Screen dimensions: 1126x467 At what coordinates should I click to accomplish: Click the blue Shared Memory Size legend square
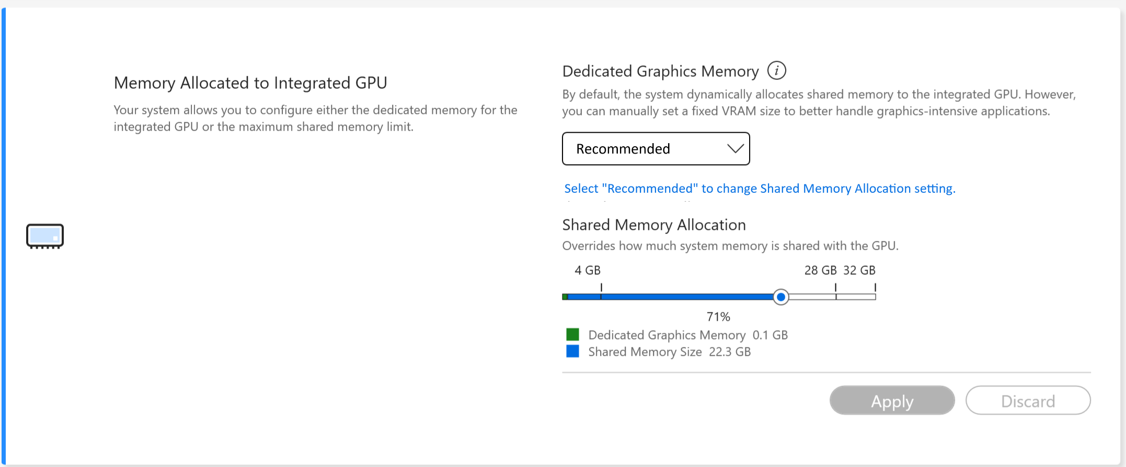click(x=572, y=351)
